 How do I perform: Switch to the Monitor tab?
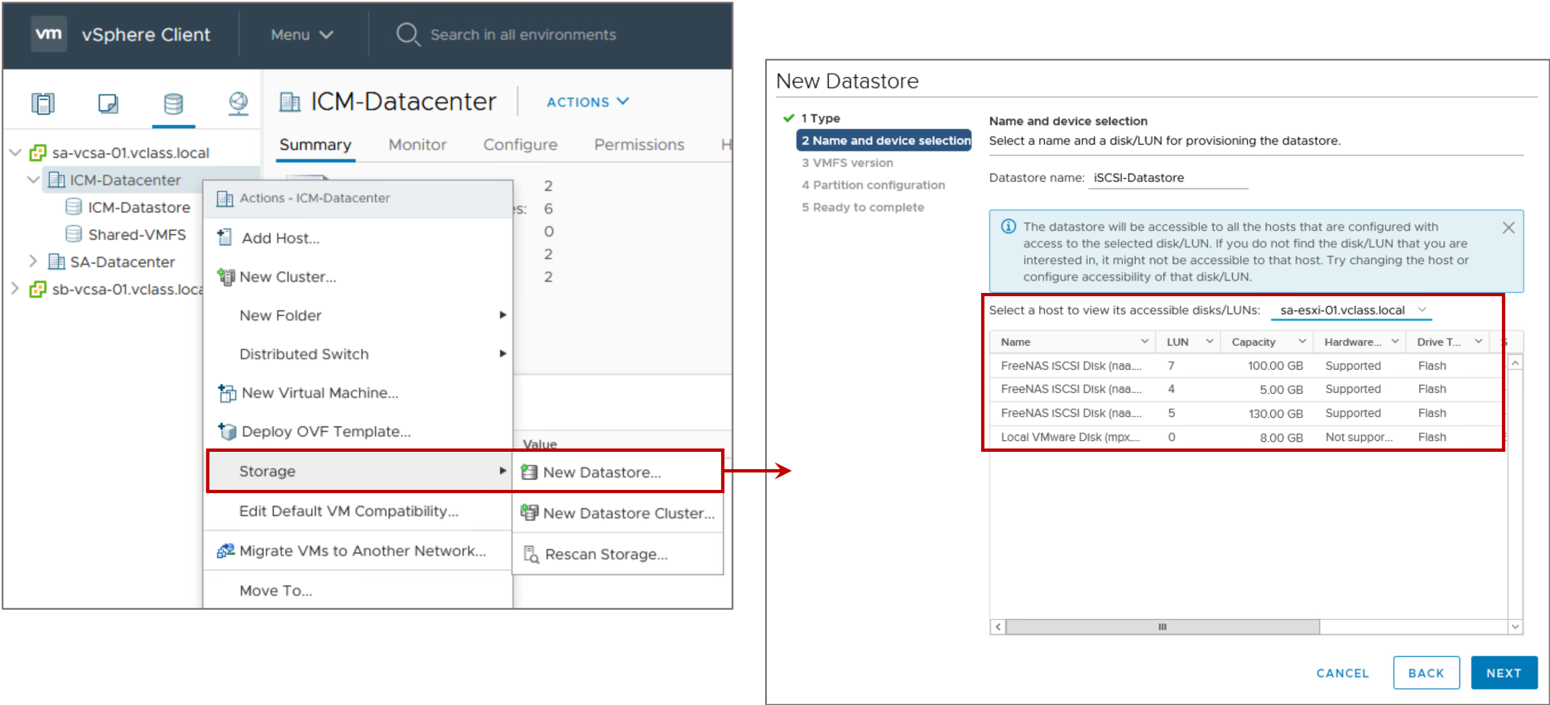click(417, 145)
